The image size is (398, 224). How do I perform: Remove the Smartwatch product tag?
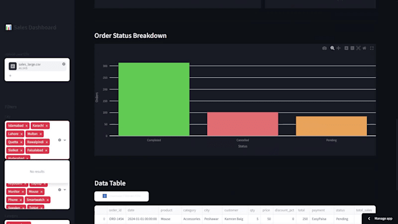[x=48, y=200]
